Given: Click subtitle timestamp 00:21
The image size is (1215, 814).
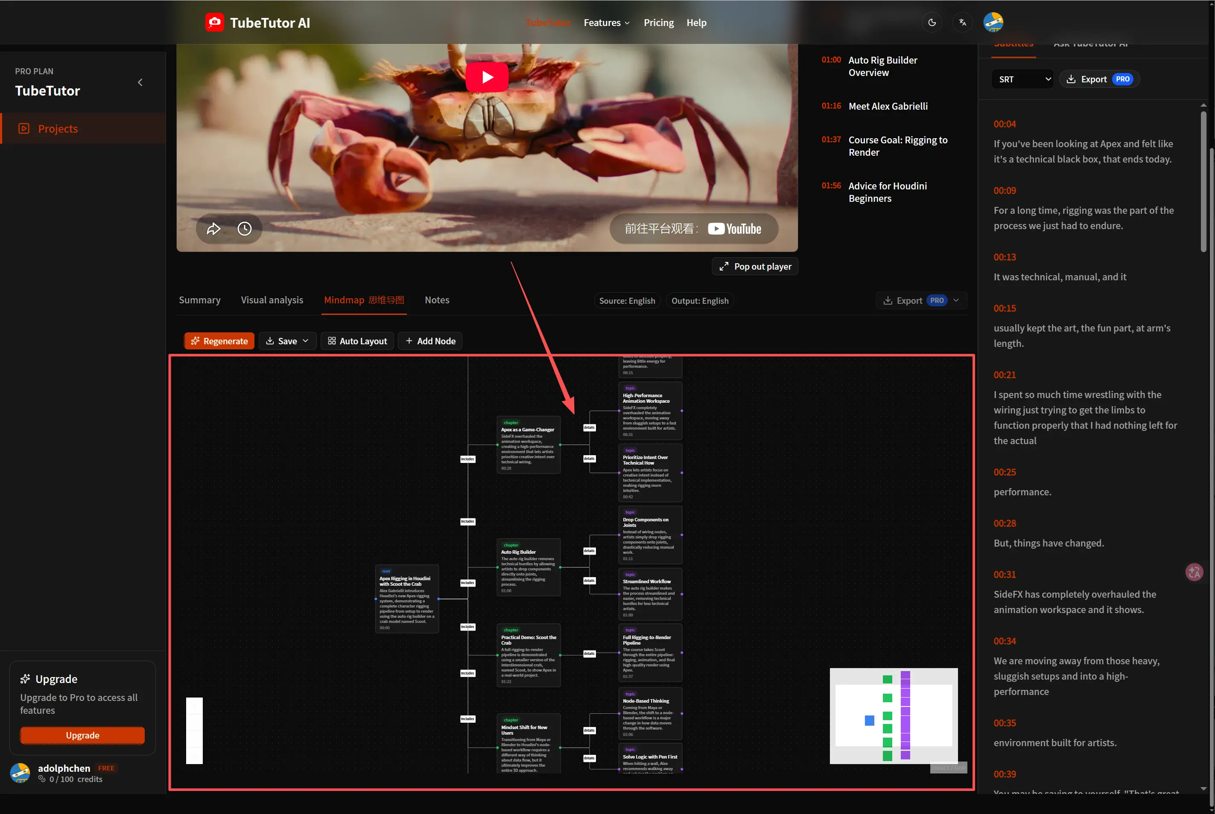Looking at the screenshot, I should click(1005, 375).
